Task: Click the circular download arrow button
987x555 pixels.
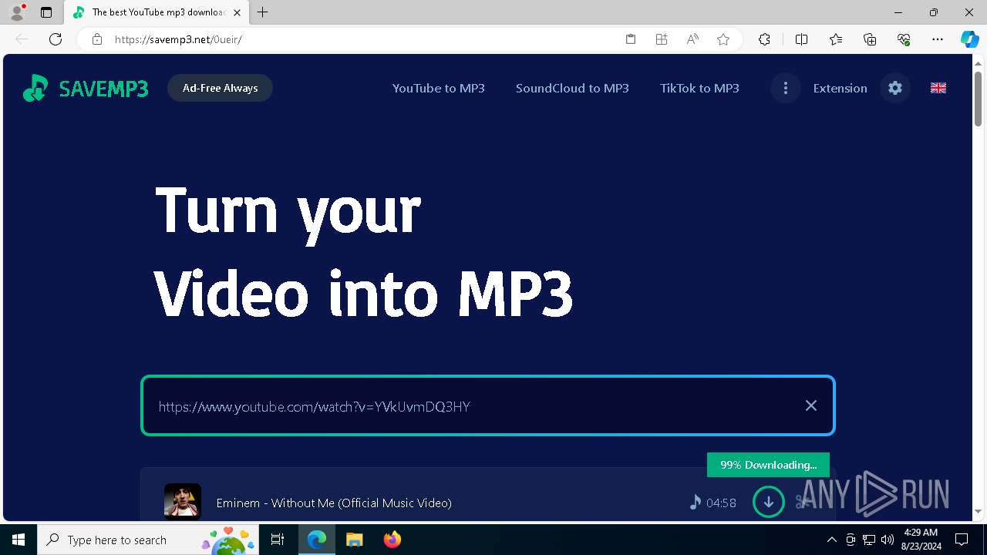Action: (768, 503)
